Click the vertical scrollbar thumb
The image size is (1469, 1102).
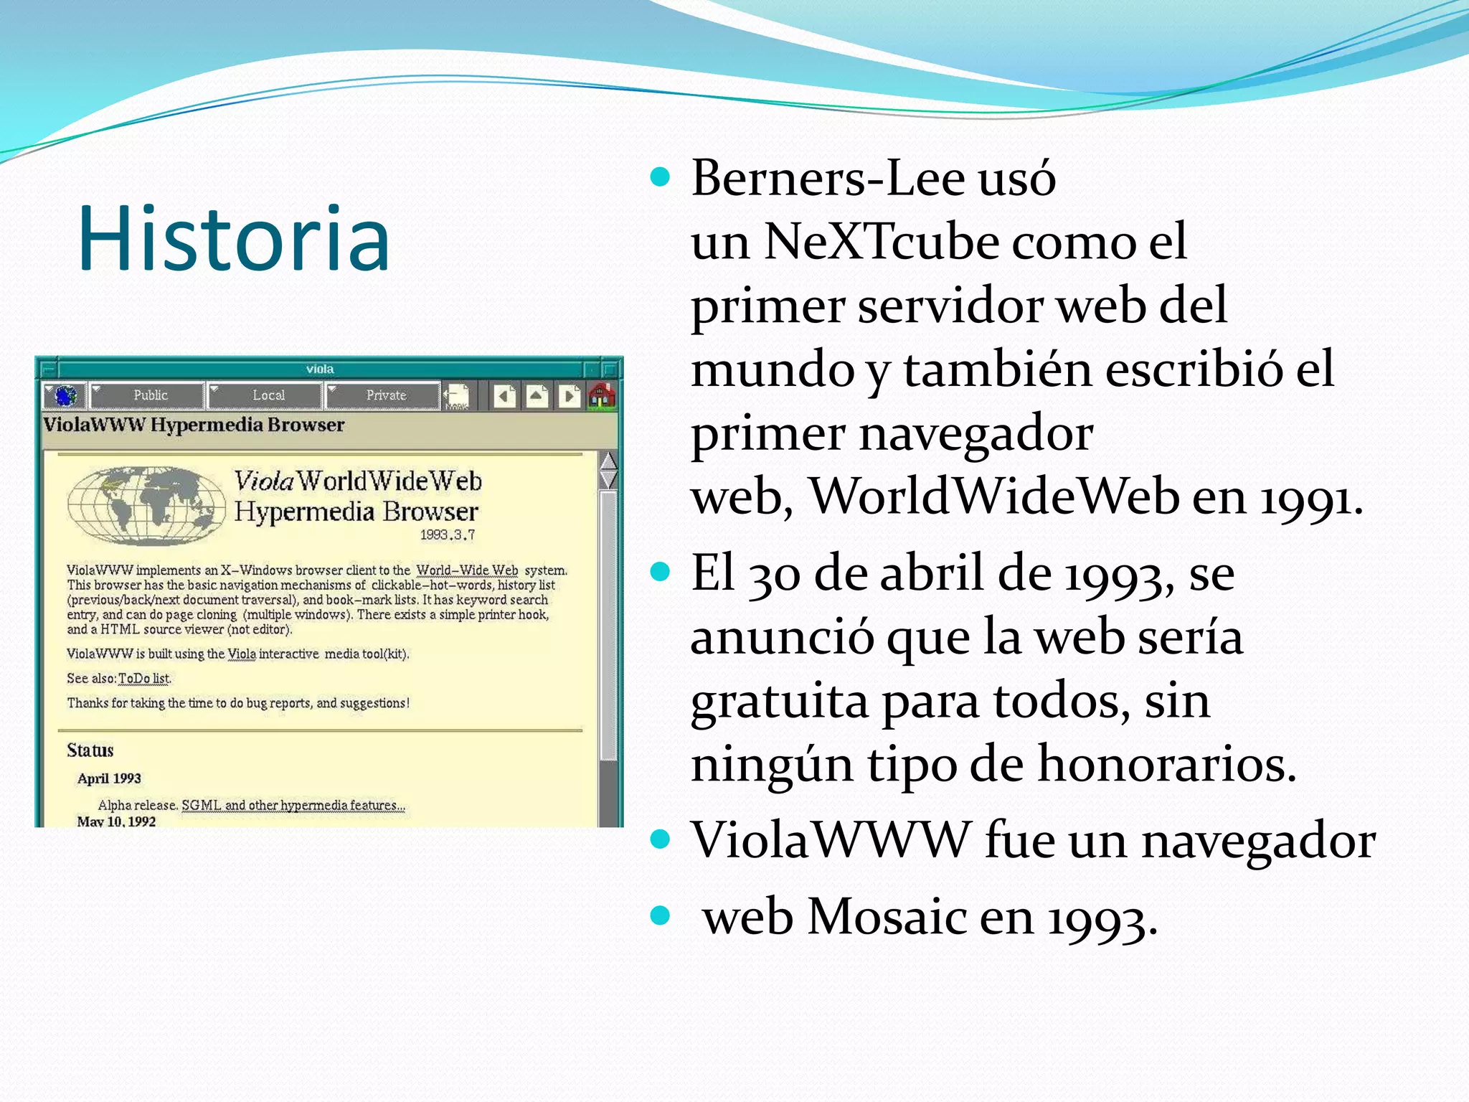pos(608,625)
